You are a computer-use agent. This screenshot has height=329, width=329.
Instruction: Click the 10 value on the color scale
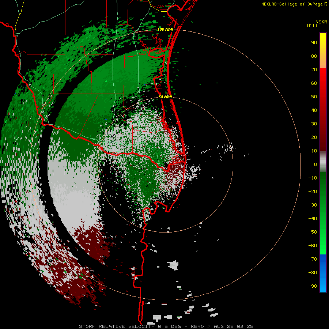[x=314, y=151]
